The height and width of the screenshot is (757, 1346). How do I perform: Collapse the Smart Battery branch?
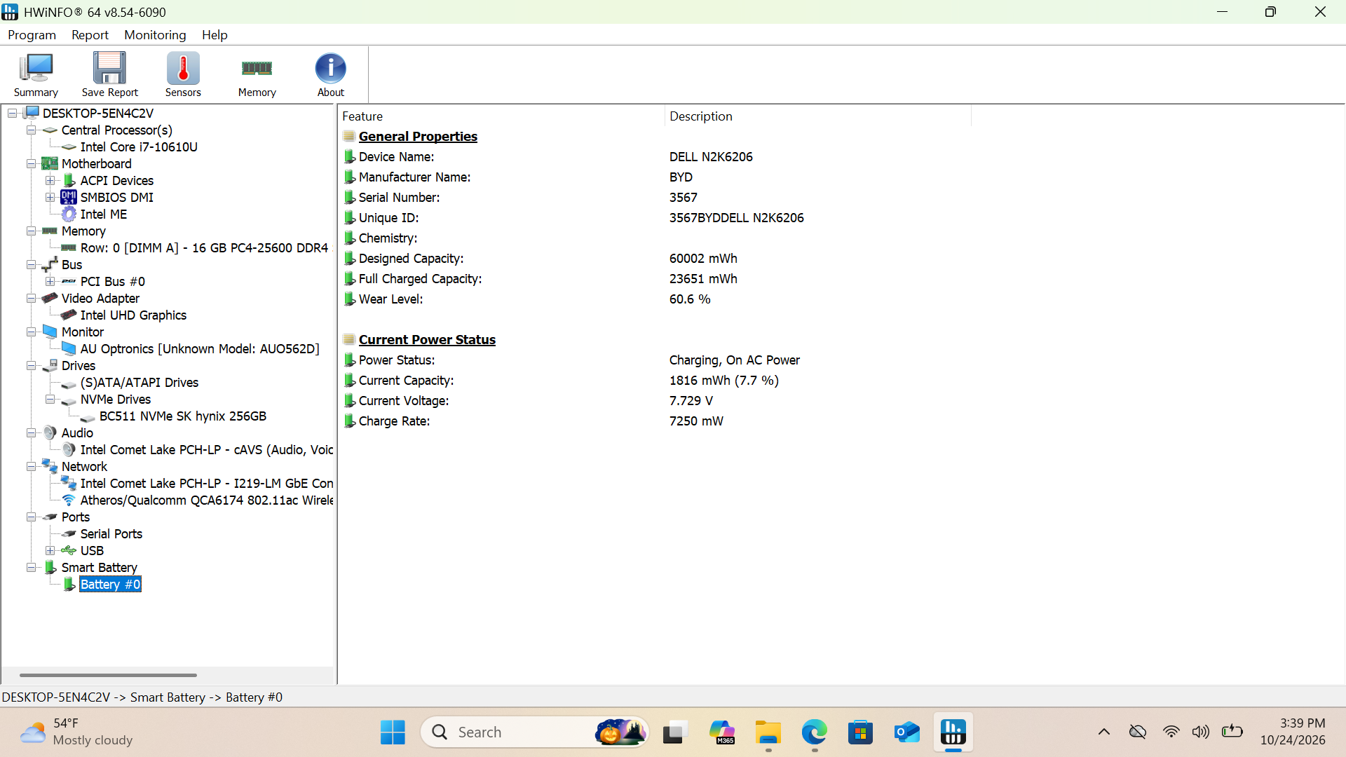click(31, 568)
